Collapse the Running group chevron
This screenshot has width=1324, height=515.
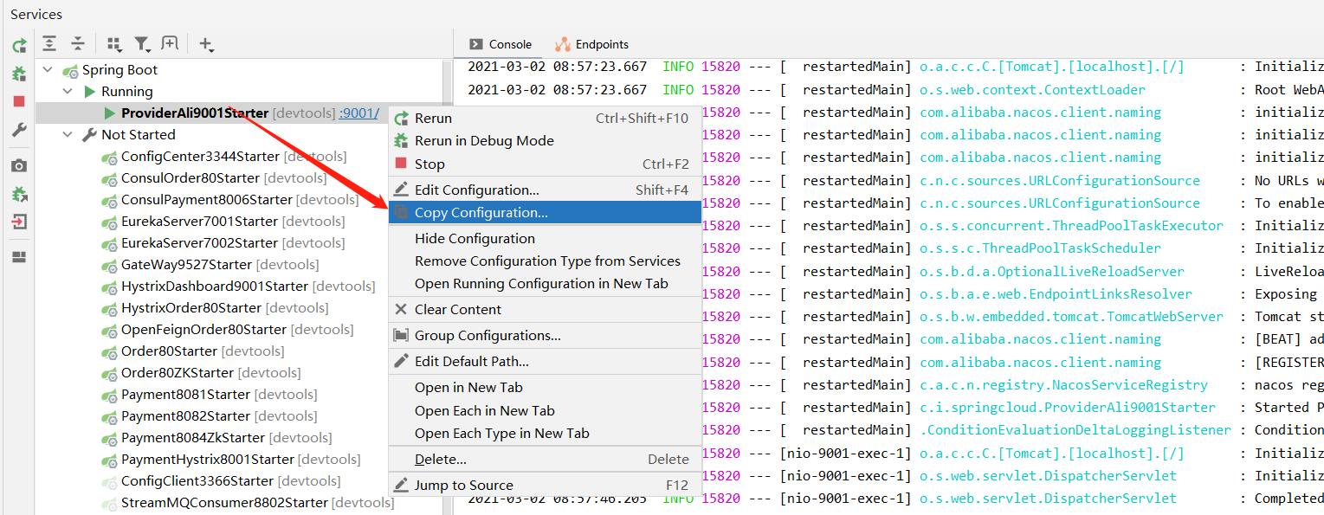coord(68,92)
